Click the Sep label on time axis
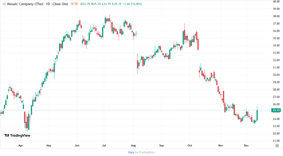This screenshot has height=156, width=283. coord(162,145)
